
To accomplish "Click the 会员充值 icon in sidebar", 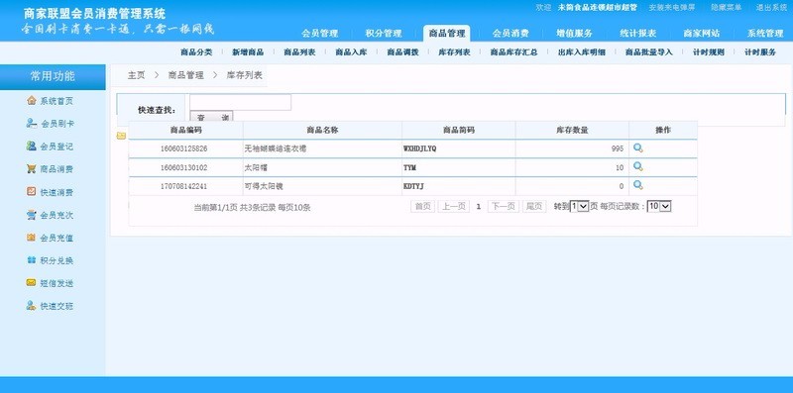I will pyautogui.click(x=32, y=238).
